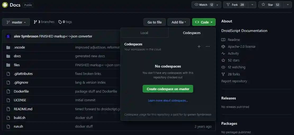Image resolution: width=294 pixels, height=135 pixels.
Task: Open the Packages heading link
Action: [229, 124]
